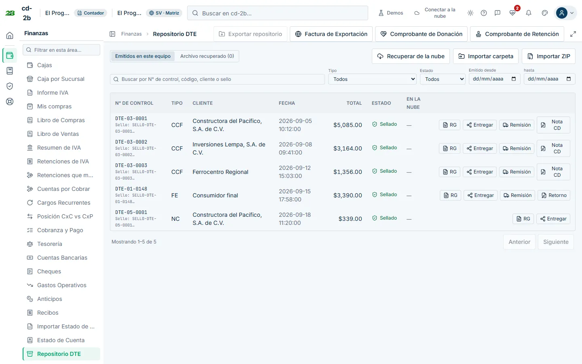Focus the global Buscar en cd-2b search field

278,13
